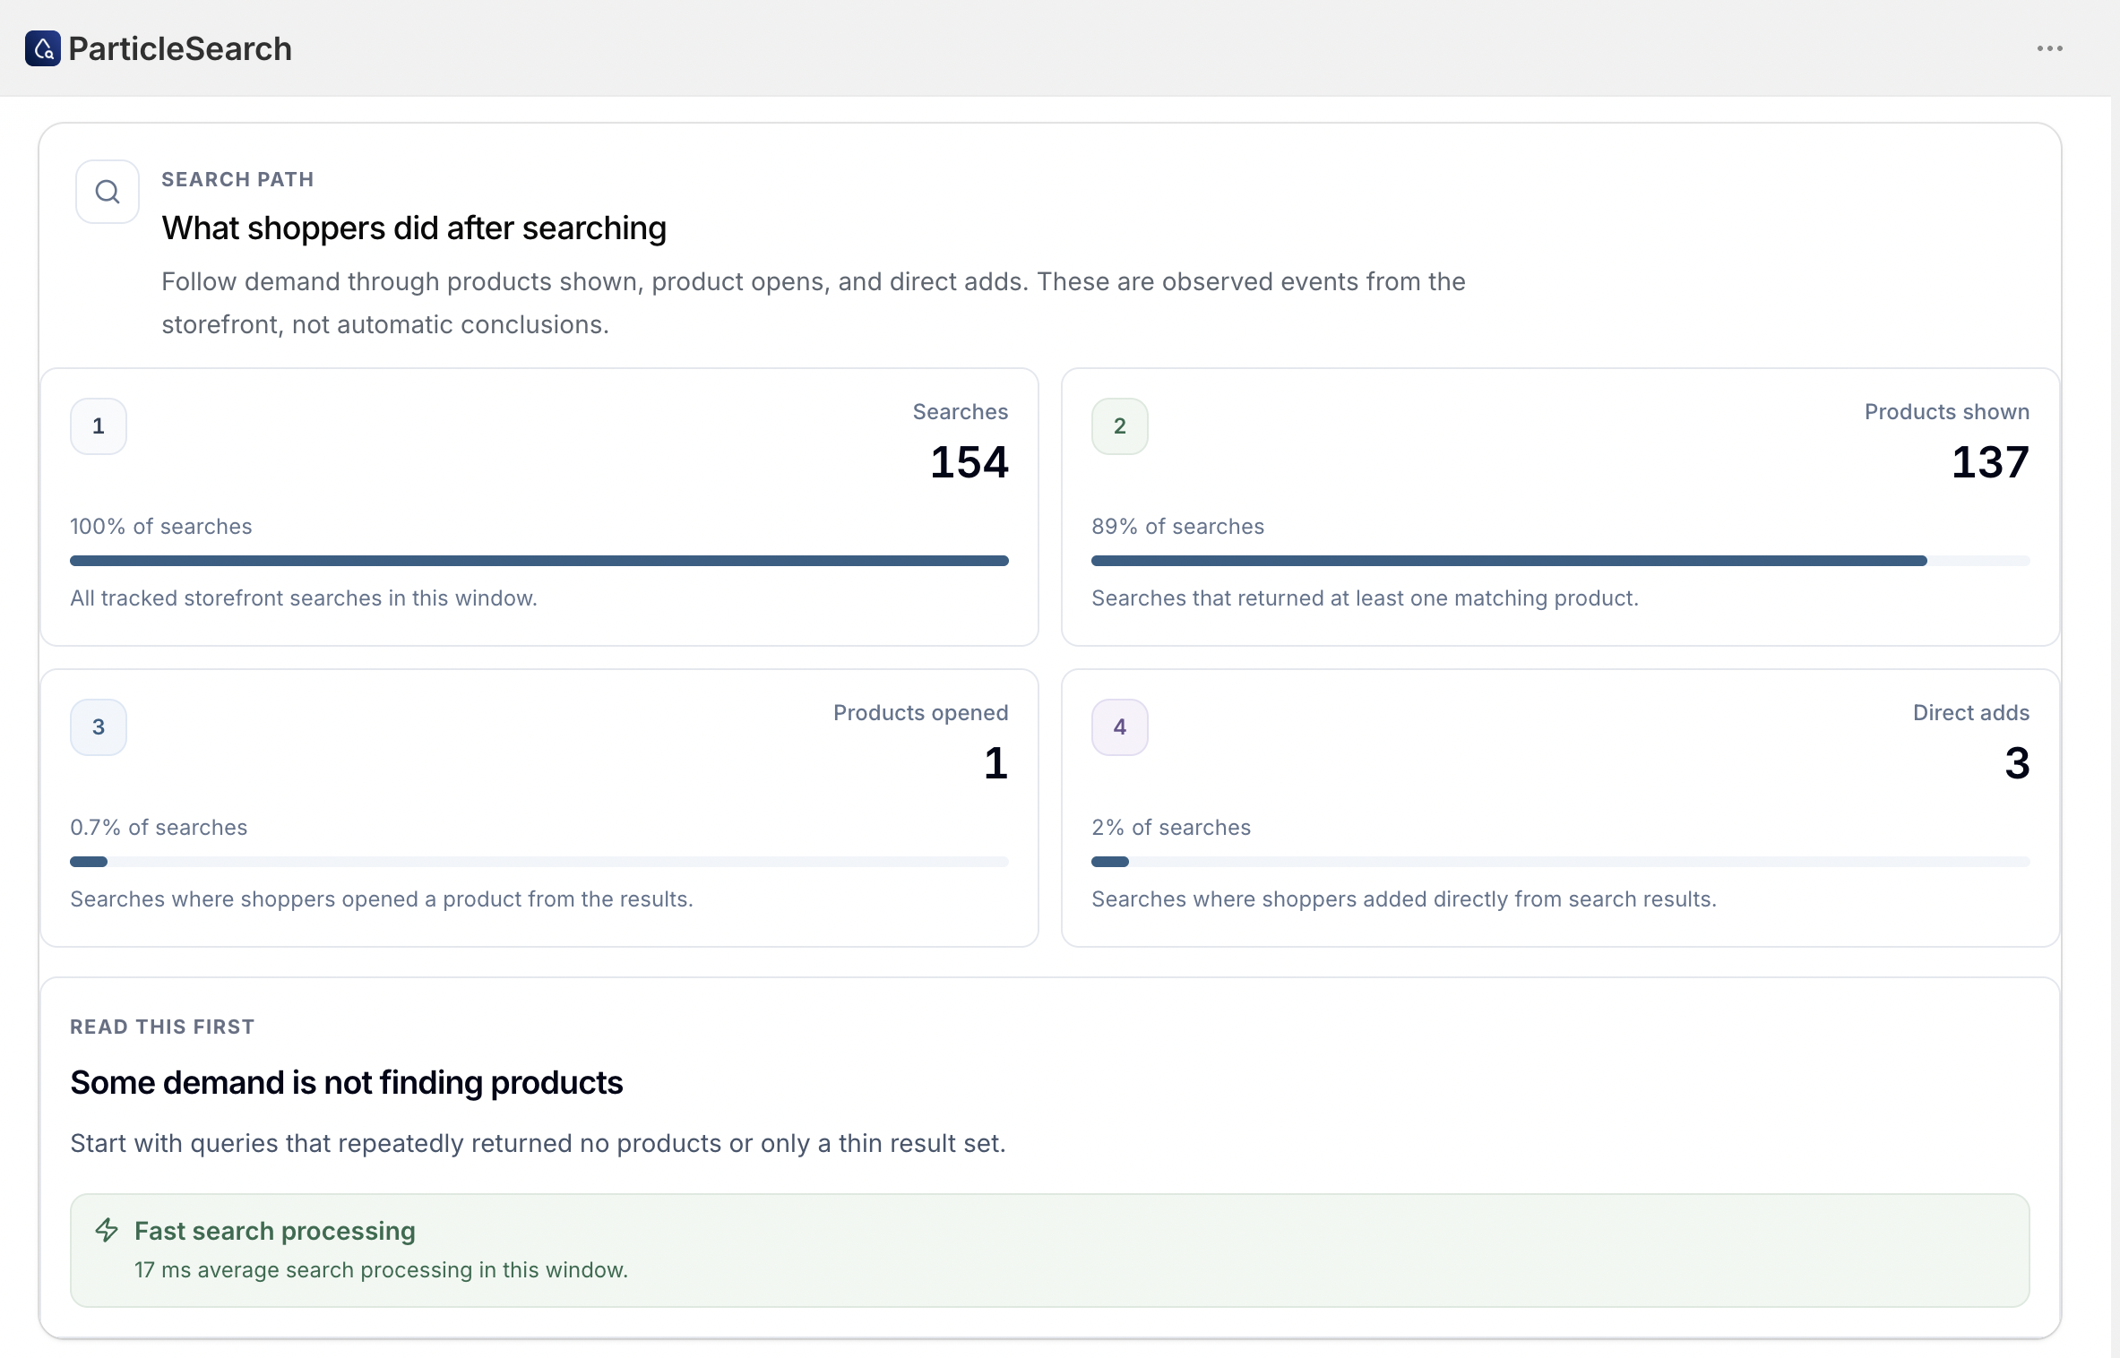Screen dimensions: 2120x1358
Task: Click the Direct adds 2% progress bar
Action: (x=1561, y=862)
